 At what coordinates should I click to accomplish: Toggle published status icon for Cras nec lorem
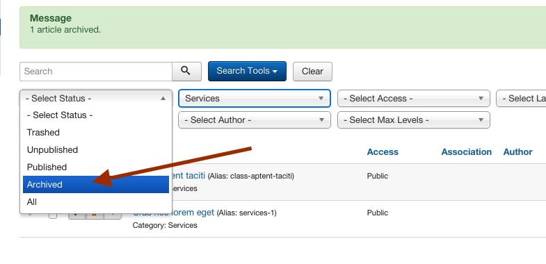(x=77, y=215)
